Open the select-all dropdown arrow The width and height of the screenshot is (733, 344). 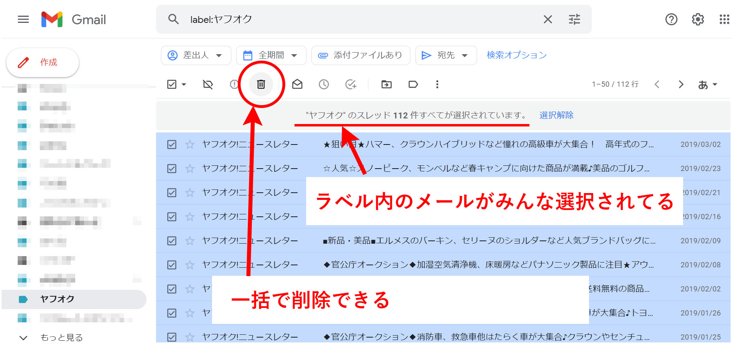[184, 84]
